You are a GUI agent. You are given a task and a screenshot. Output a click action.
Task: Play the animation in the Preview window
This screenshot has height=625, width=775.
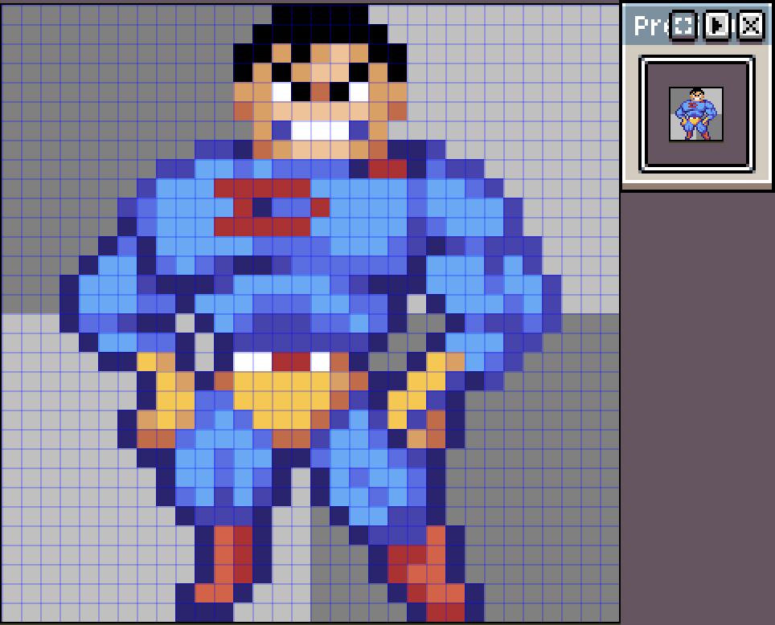point(717,25)
